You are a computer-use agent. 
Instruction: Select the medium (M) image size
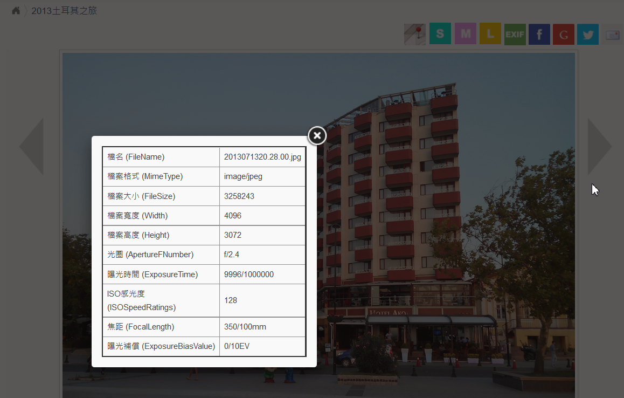pyautogui.click(x=465, y=34)
